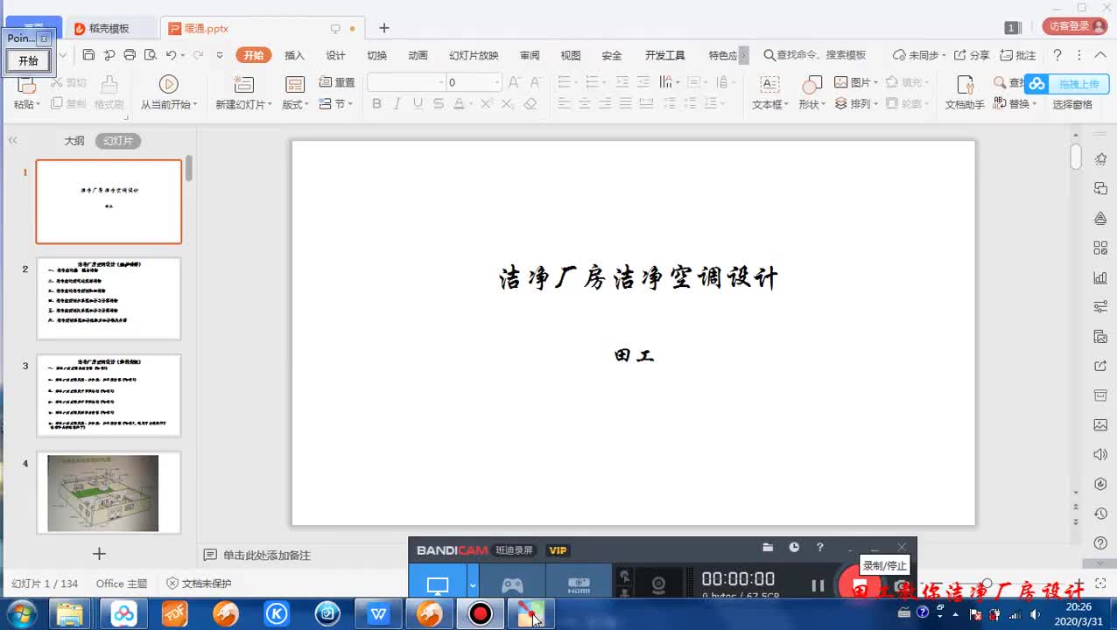Start slideshow with 从当前开始 play icon
Image resolution: width=1117 pixels, height=630 pixels.
coord(169,84)
